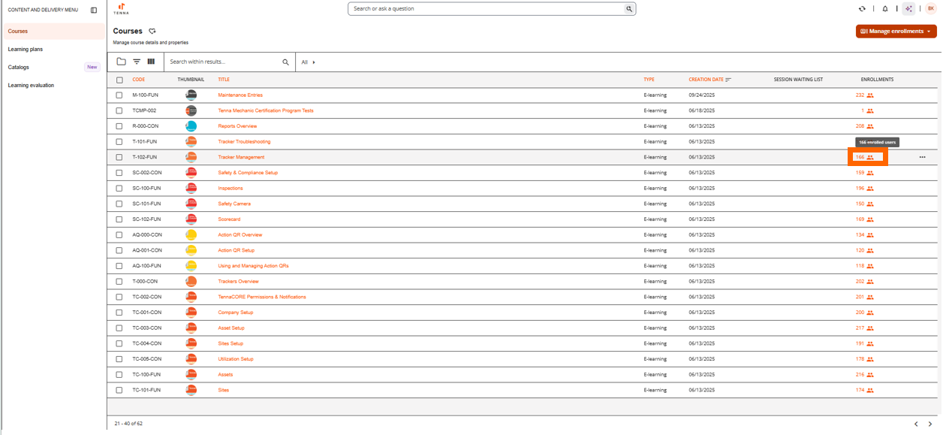Click the 09/24/2025 creation date cell
This screenshot has width=946, height=435.
pyautogui.click(x=701, y=95)
